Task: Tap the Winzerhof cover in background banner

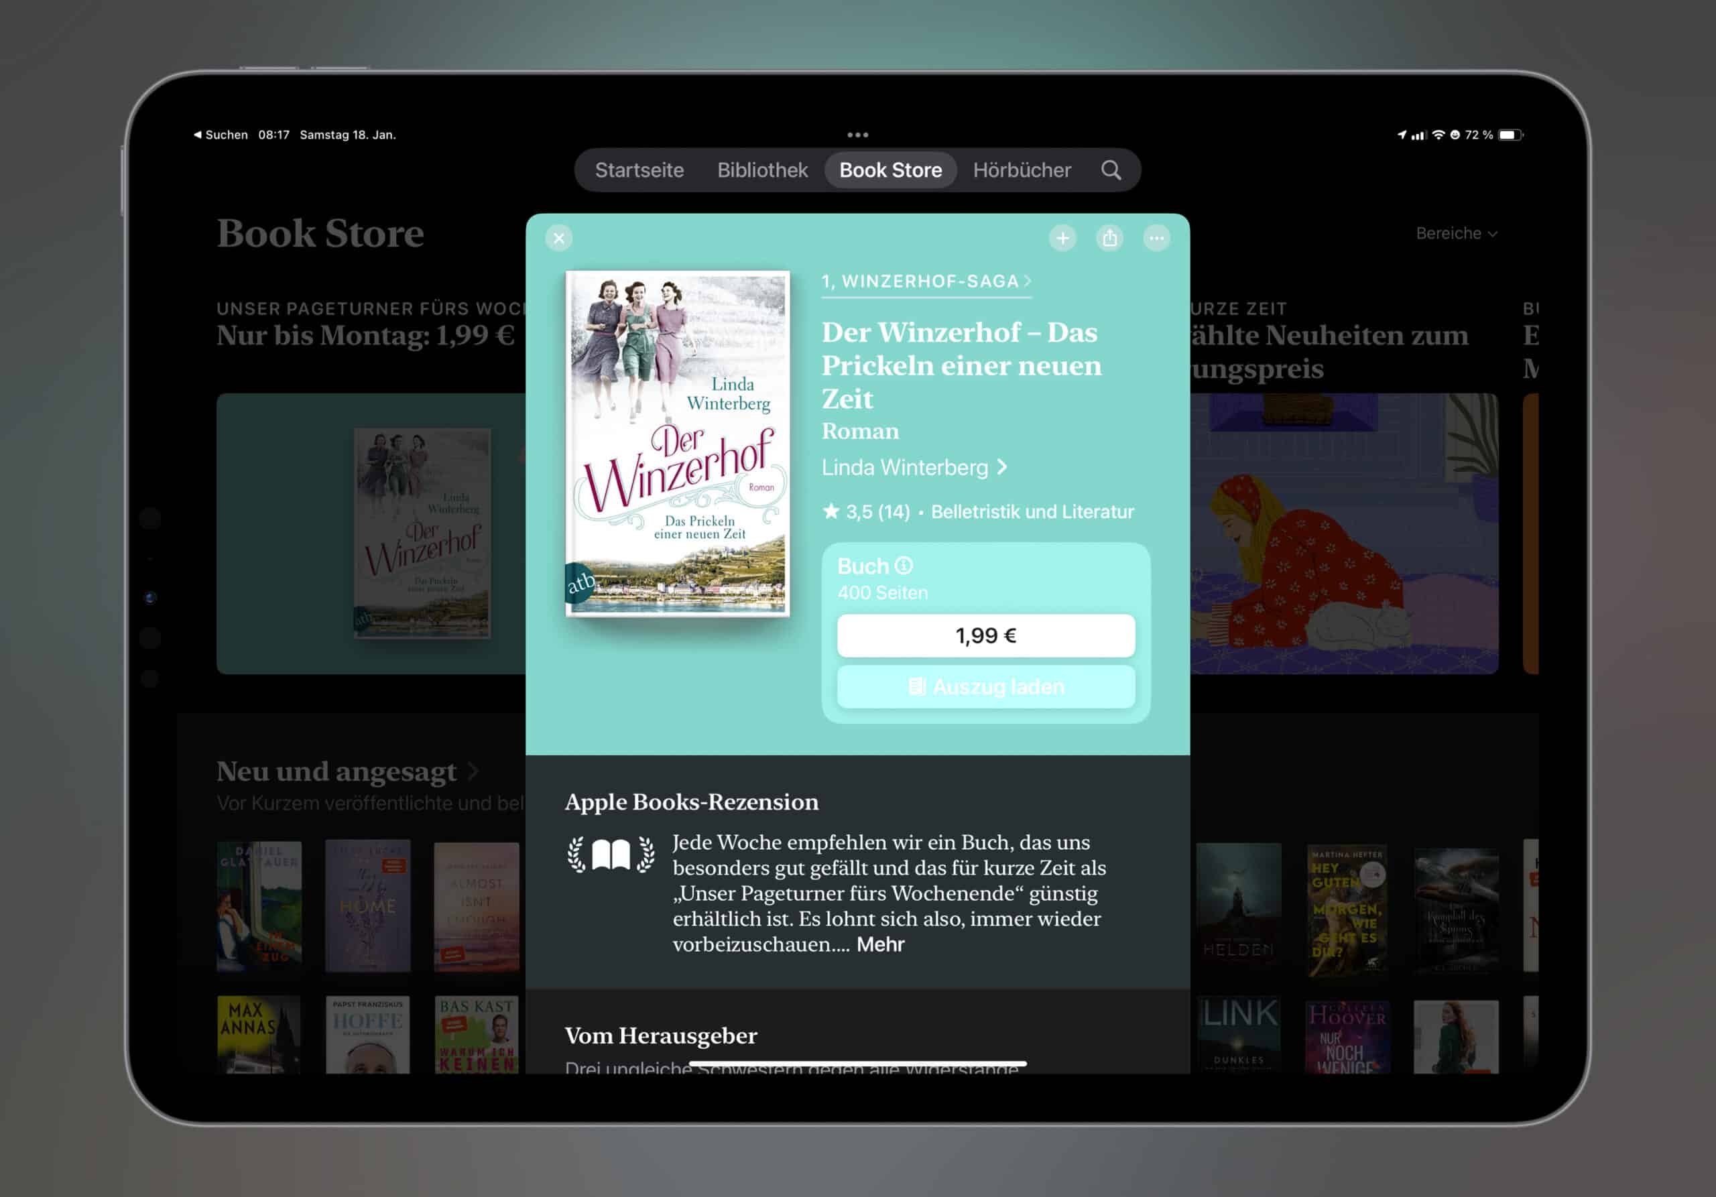Action: (x=422, y=533)
